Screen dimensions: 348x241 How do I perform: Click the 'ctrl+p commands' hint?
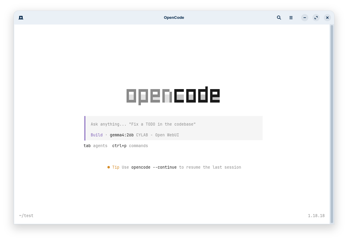point(130,146)
